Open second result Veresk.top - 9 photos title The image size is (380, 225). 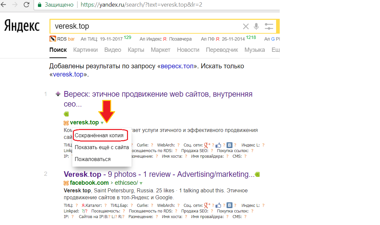click(159, 174)
